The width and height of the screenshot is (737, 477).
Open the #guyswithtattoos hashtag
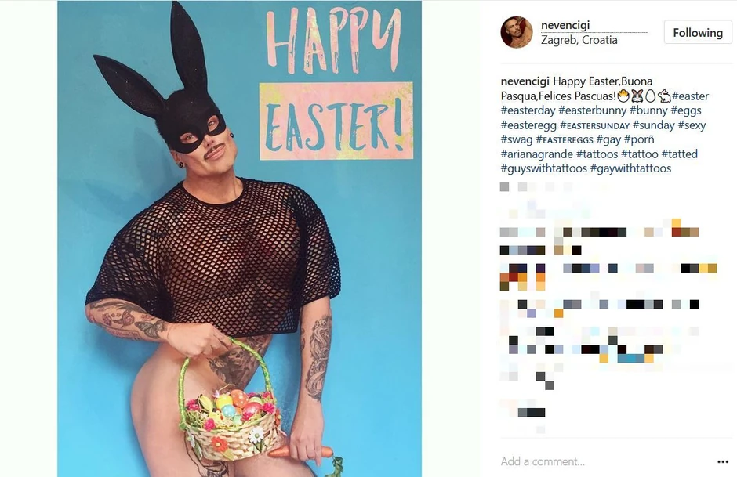[x=544, y=168]
